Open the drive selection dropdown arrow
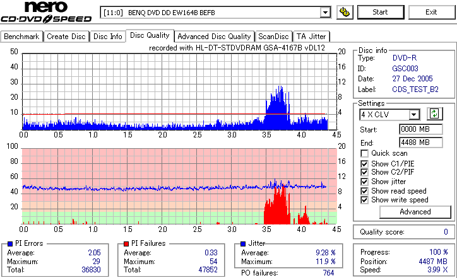The height and width of the screenshot is (278, 457). [325, 13]
